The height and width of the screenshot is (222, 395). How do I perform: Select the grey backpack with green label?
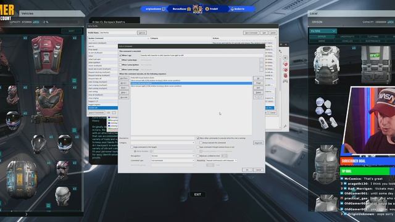[x=376, y=65]
